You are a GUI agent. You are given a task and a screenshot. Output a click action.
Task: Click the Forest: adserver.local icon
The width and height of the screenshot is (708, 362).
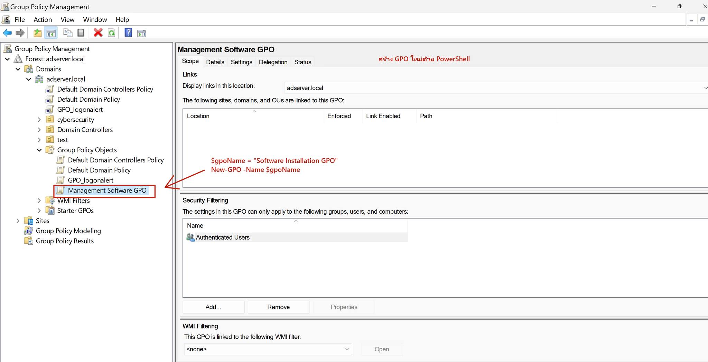coord(18,59)
